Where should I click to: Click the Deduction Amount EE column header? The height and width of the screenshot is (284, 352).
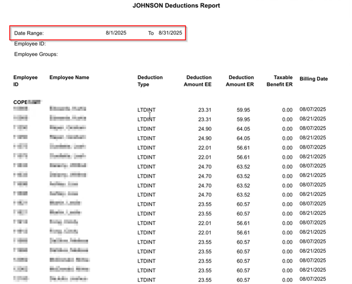[198, 81]
